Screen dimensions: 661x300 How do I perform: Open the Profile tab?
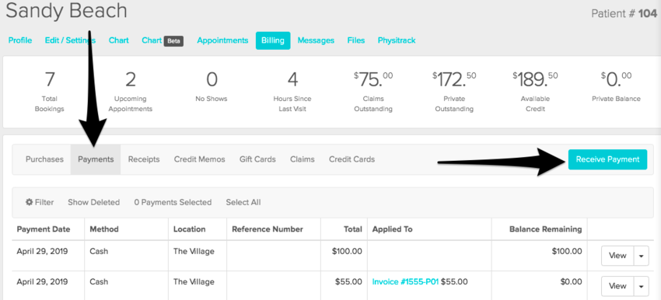click(20, 40)
